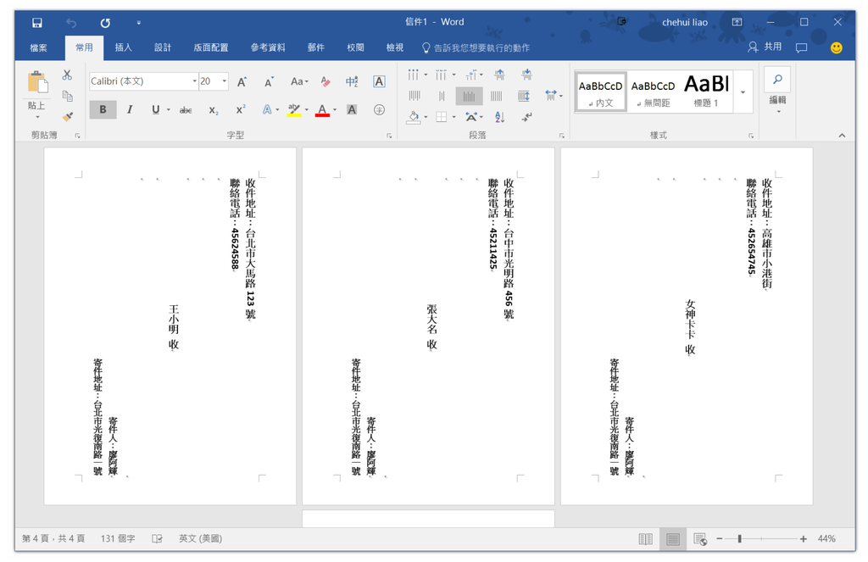The width and height of the screenshot is (868, 562).
Task: Toggle Bold formatting
Action: tap(103, 109)
